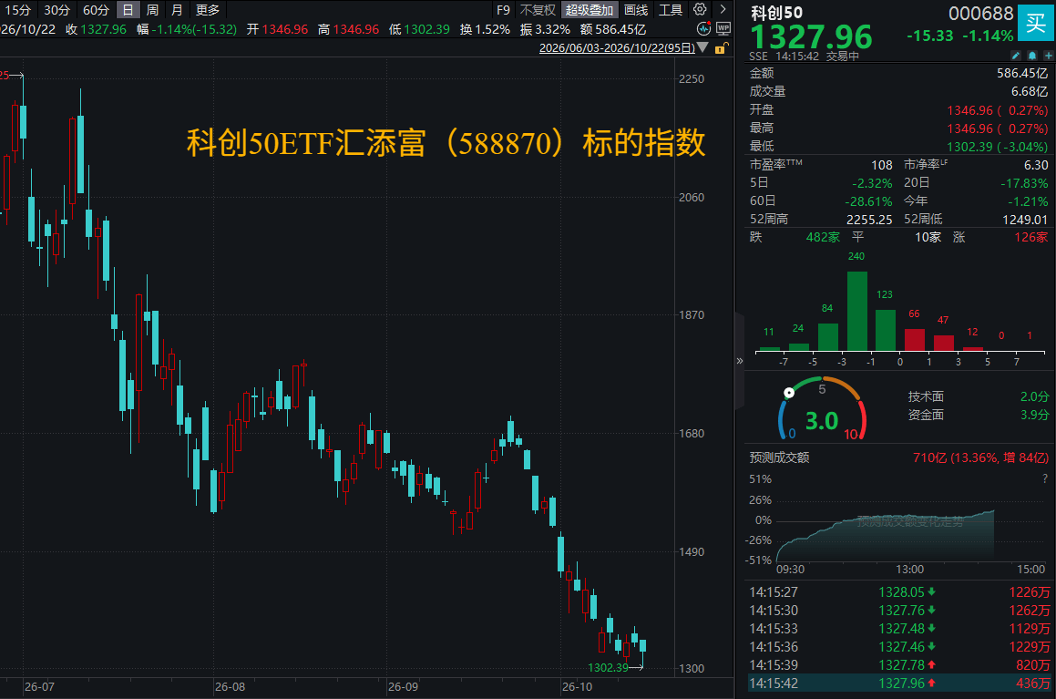Click the 技术面 score row
This screenshot has width=1056, height=699.
pos(979,396)
